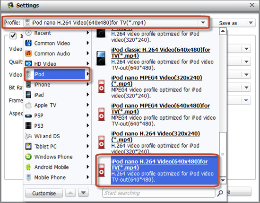260x203 pixels.
Task: Click the settings window app logo
Action: [x=10, y=5]
